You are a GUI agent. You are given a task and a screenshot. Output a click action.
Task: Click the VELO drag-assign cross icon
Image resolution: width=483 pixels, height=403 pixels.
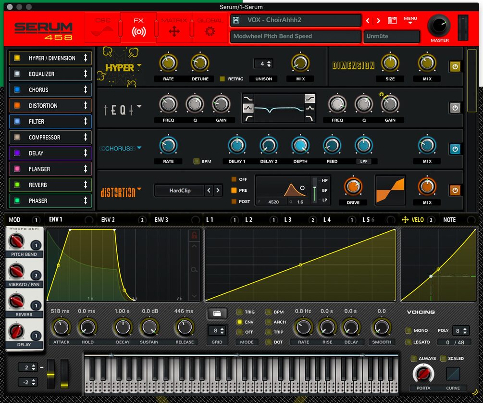click(x=405, y=220)
